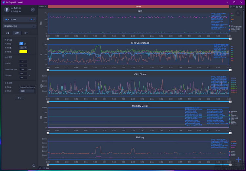Click the vertical scrollbar of charts panel

tap(244, 87)
